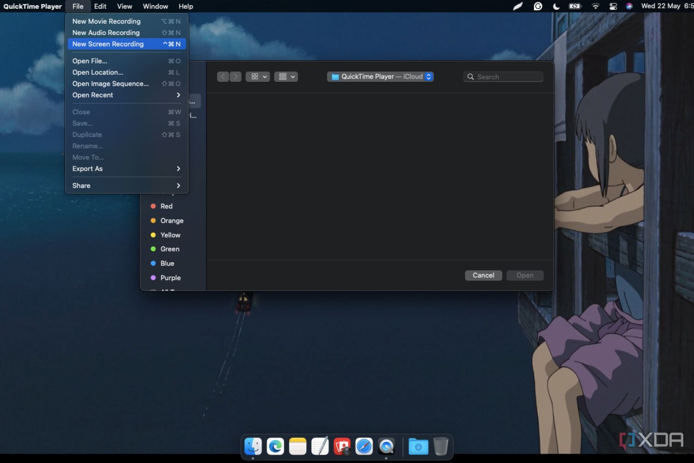
Task: Choose New Screen Recording
Action: pyautogui.click(x=126, y=44)
